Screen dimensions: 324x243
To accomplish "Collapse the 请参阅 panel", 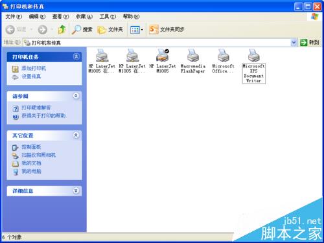I will point(76,96).
